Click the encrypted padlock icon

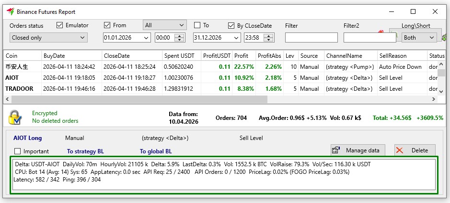pyautogui.click(x=15, y=118)
